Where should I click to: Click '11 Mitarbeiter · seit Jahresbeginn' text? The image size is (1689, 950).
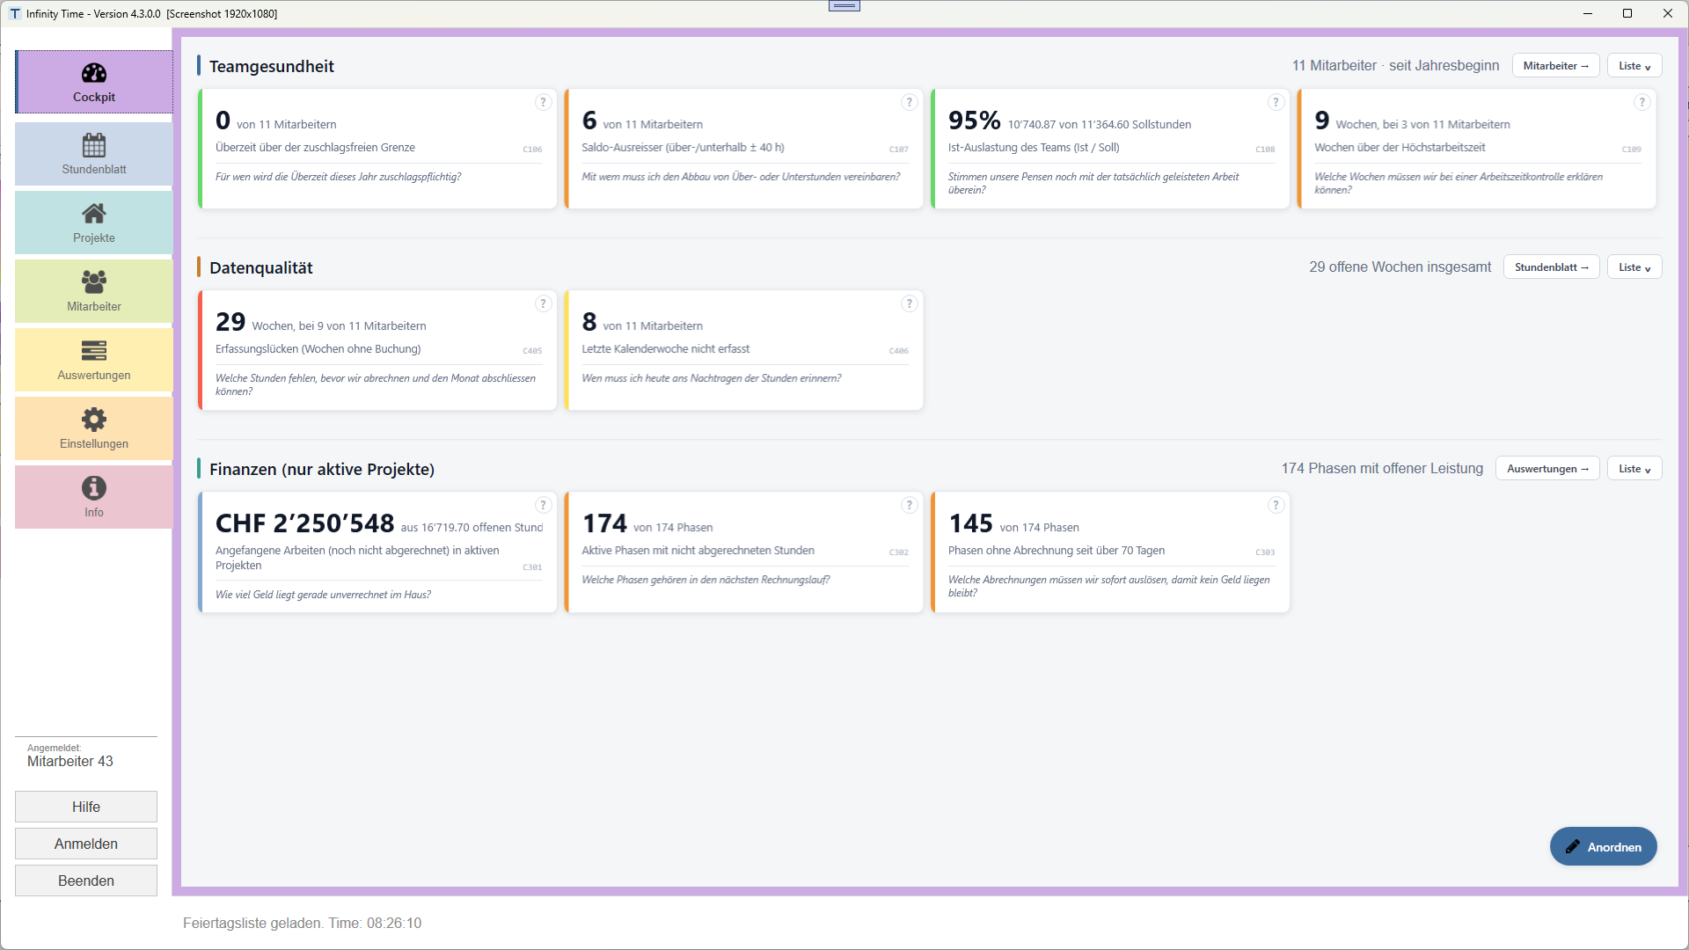coord(1396,66)
